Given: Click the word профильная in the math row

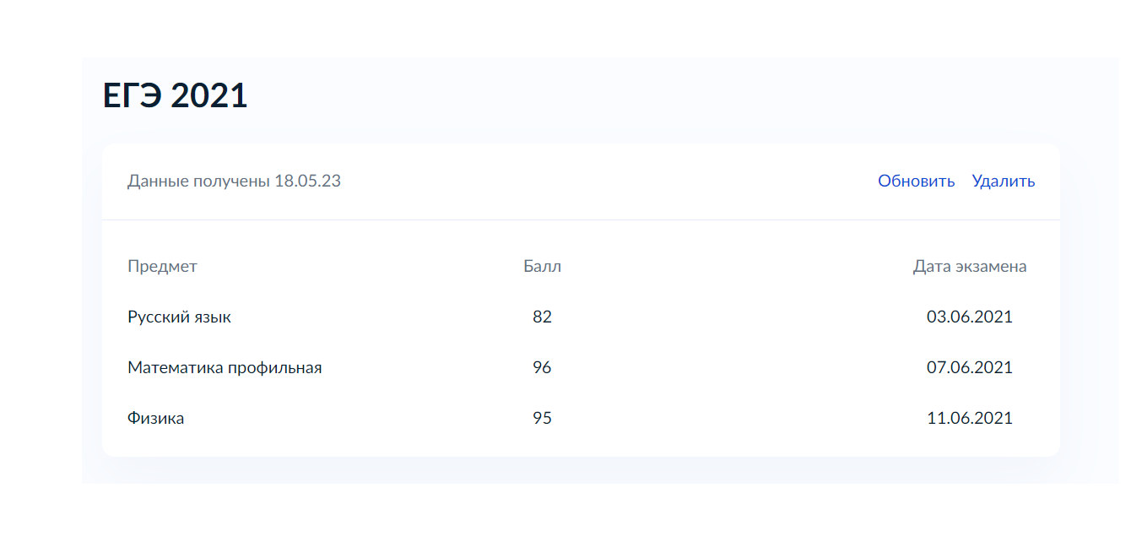Looking at the screenshot, I should pos(275,368).
